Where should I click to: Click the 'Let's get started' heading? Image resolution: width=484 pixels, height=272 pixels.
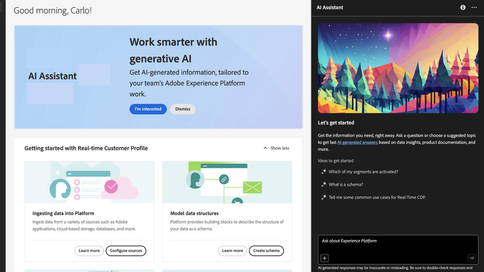336,123
